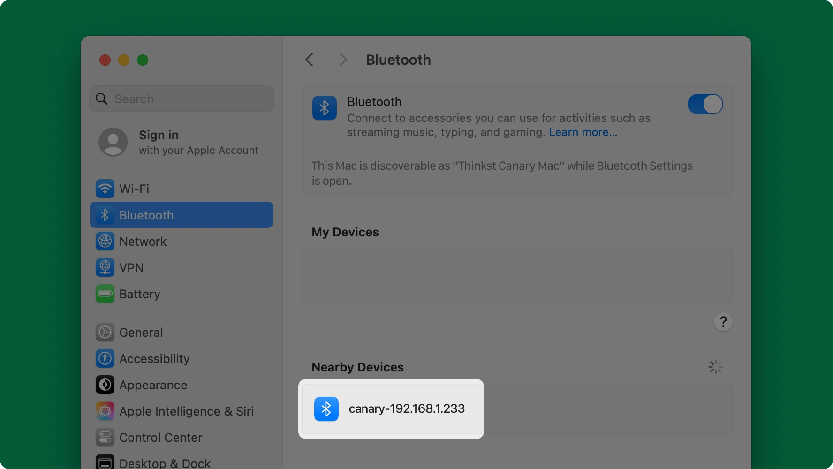Click the Battery icon in sidebar
The width and height of the screenshot is (833, 469).
point(105,294)
